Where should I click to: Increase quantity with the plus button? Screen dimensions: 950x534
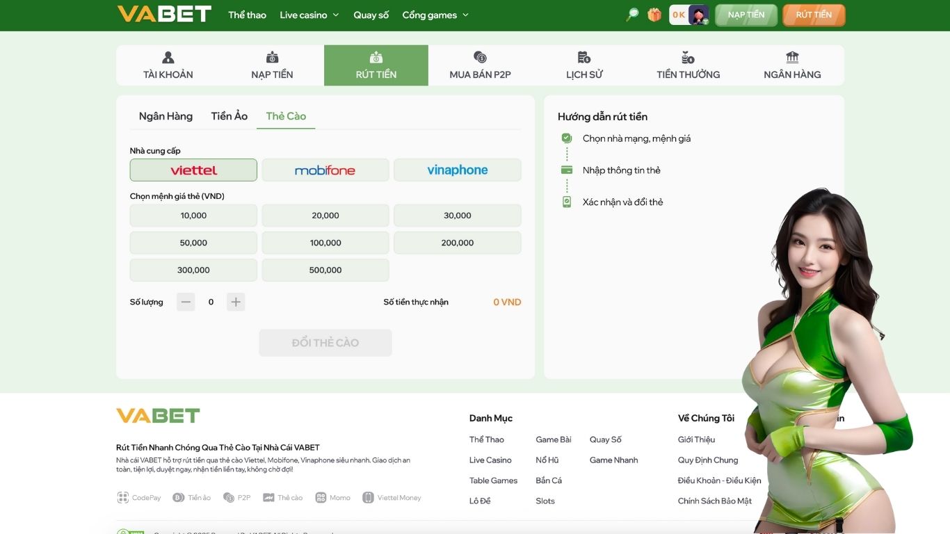[236, 302]
